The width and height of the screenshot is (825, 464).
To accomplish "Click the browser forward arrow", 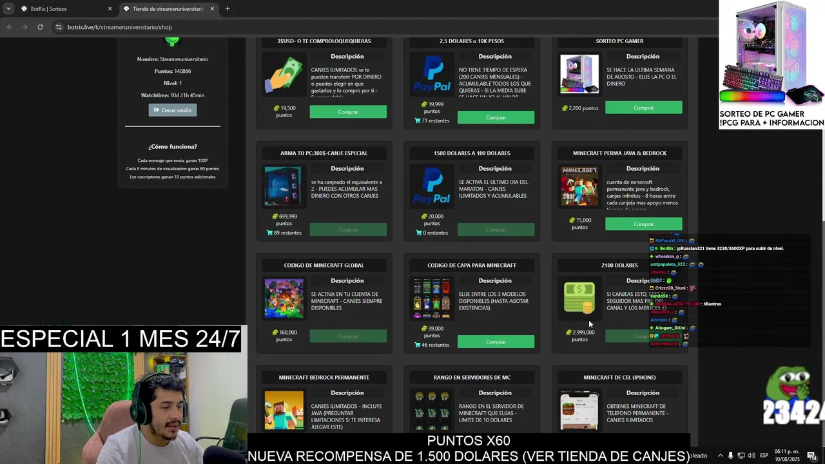I will tap(24, 27).
